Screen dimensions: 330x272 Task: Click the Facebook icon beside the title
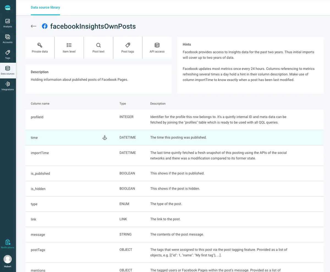(x=45, y=26)
